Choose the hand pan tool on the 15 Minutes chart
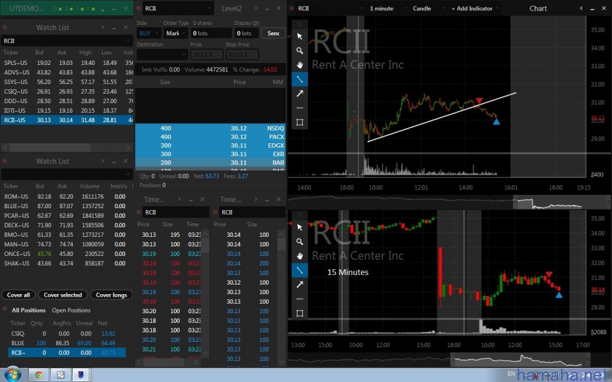612x382 pixels. [300, 256]
